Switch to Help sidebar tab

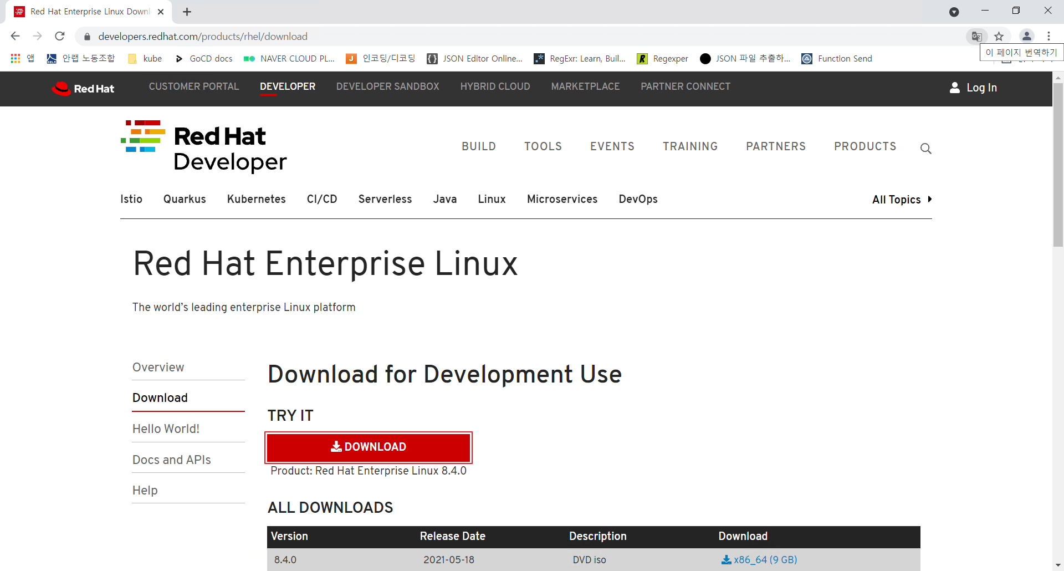click(188, 490)
